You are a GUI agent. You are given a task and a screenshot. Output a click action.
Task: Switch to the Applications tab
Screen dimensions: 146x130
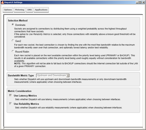(x=41, y=10)
